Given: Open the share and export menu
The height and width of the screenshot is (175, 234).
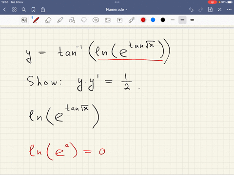Looking at the screenshot, I should [x=43, y=10].
